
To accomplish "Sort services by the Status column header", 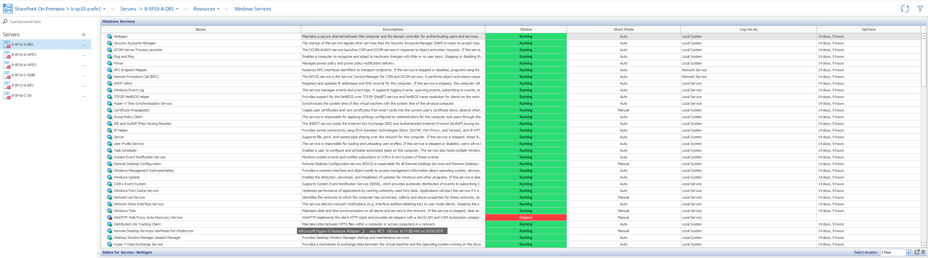I will [526, 29].
